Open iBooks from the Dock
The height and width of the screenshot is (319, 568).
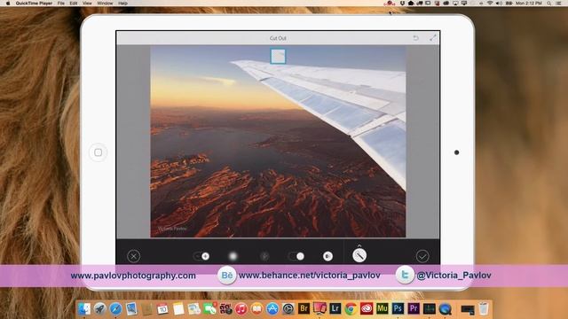(256, 308)
